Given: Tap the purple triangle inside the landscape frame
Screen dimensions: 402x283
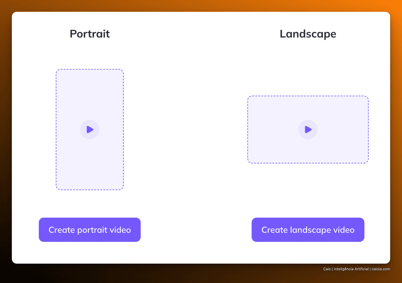Looking at the screenshot, I should [308, 129].
